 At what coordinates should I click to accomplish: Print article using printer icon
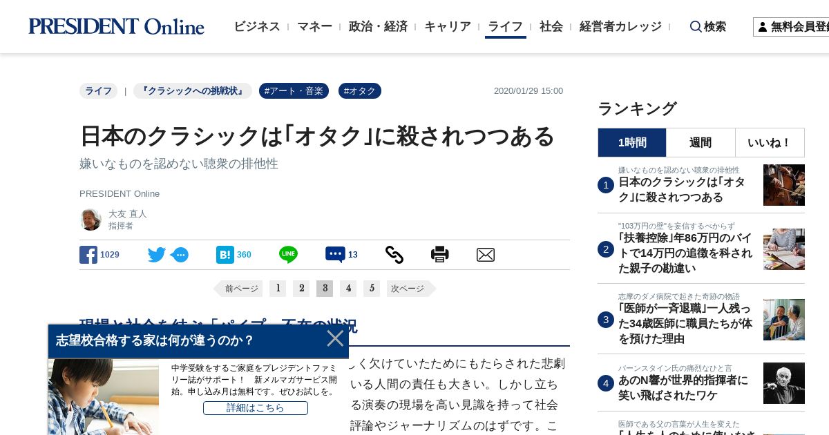(440, 255)
